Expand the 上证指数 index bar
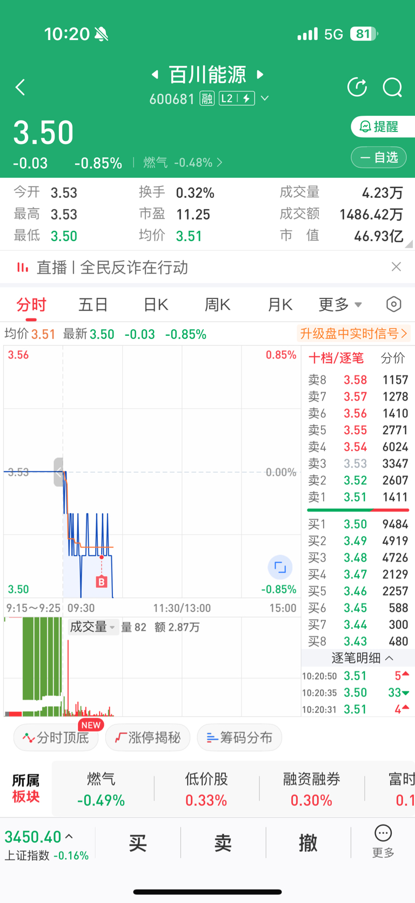 point(46,845)
